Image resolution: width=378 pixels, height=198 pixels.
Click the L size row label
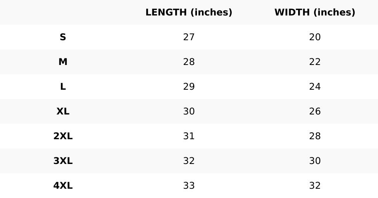point(63,87)
